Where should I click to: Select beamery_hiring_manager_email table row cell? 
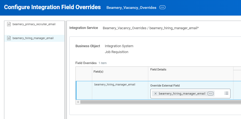tap(115, 84)
